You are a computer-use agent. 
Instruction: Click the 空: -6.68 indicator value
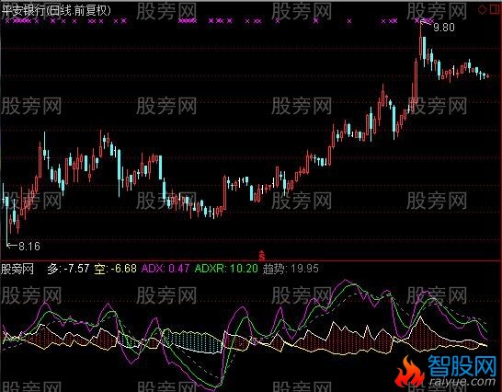[115, 269]
